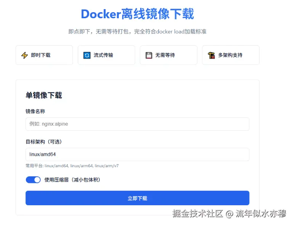The height and width of the screenshot is (225, 293).
Task: Click the blue refresh icon for 流式传输
Action: (87, 55)
